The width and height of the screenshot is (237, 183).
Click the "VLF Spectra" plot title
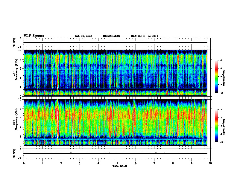click(34, 36)
